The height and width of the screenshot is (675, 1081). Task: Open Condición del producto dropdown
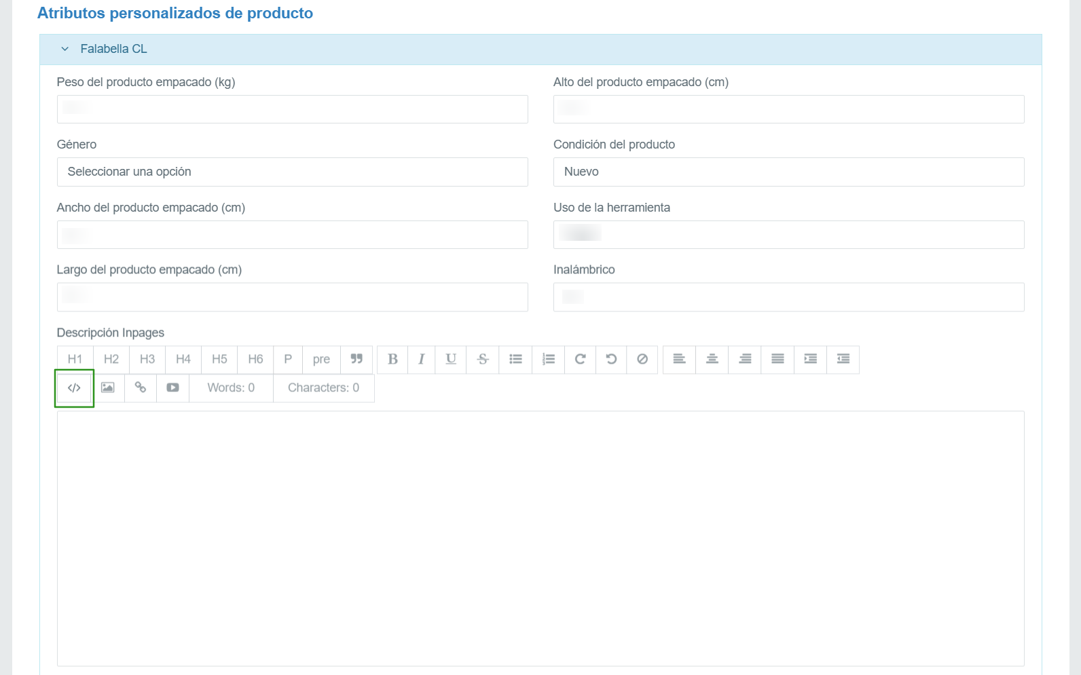pyautogui.click(x=788, y=172)
